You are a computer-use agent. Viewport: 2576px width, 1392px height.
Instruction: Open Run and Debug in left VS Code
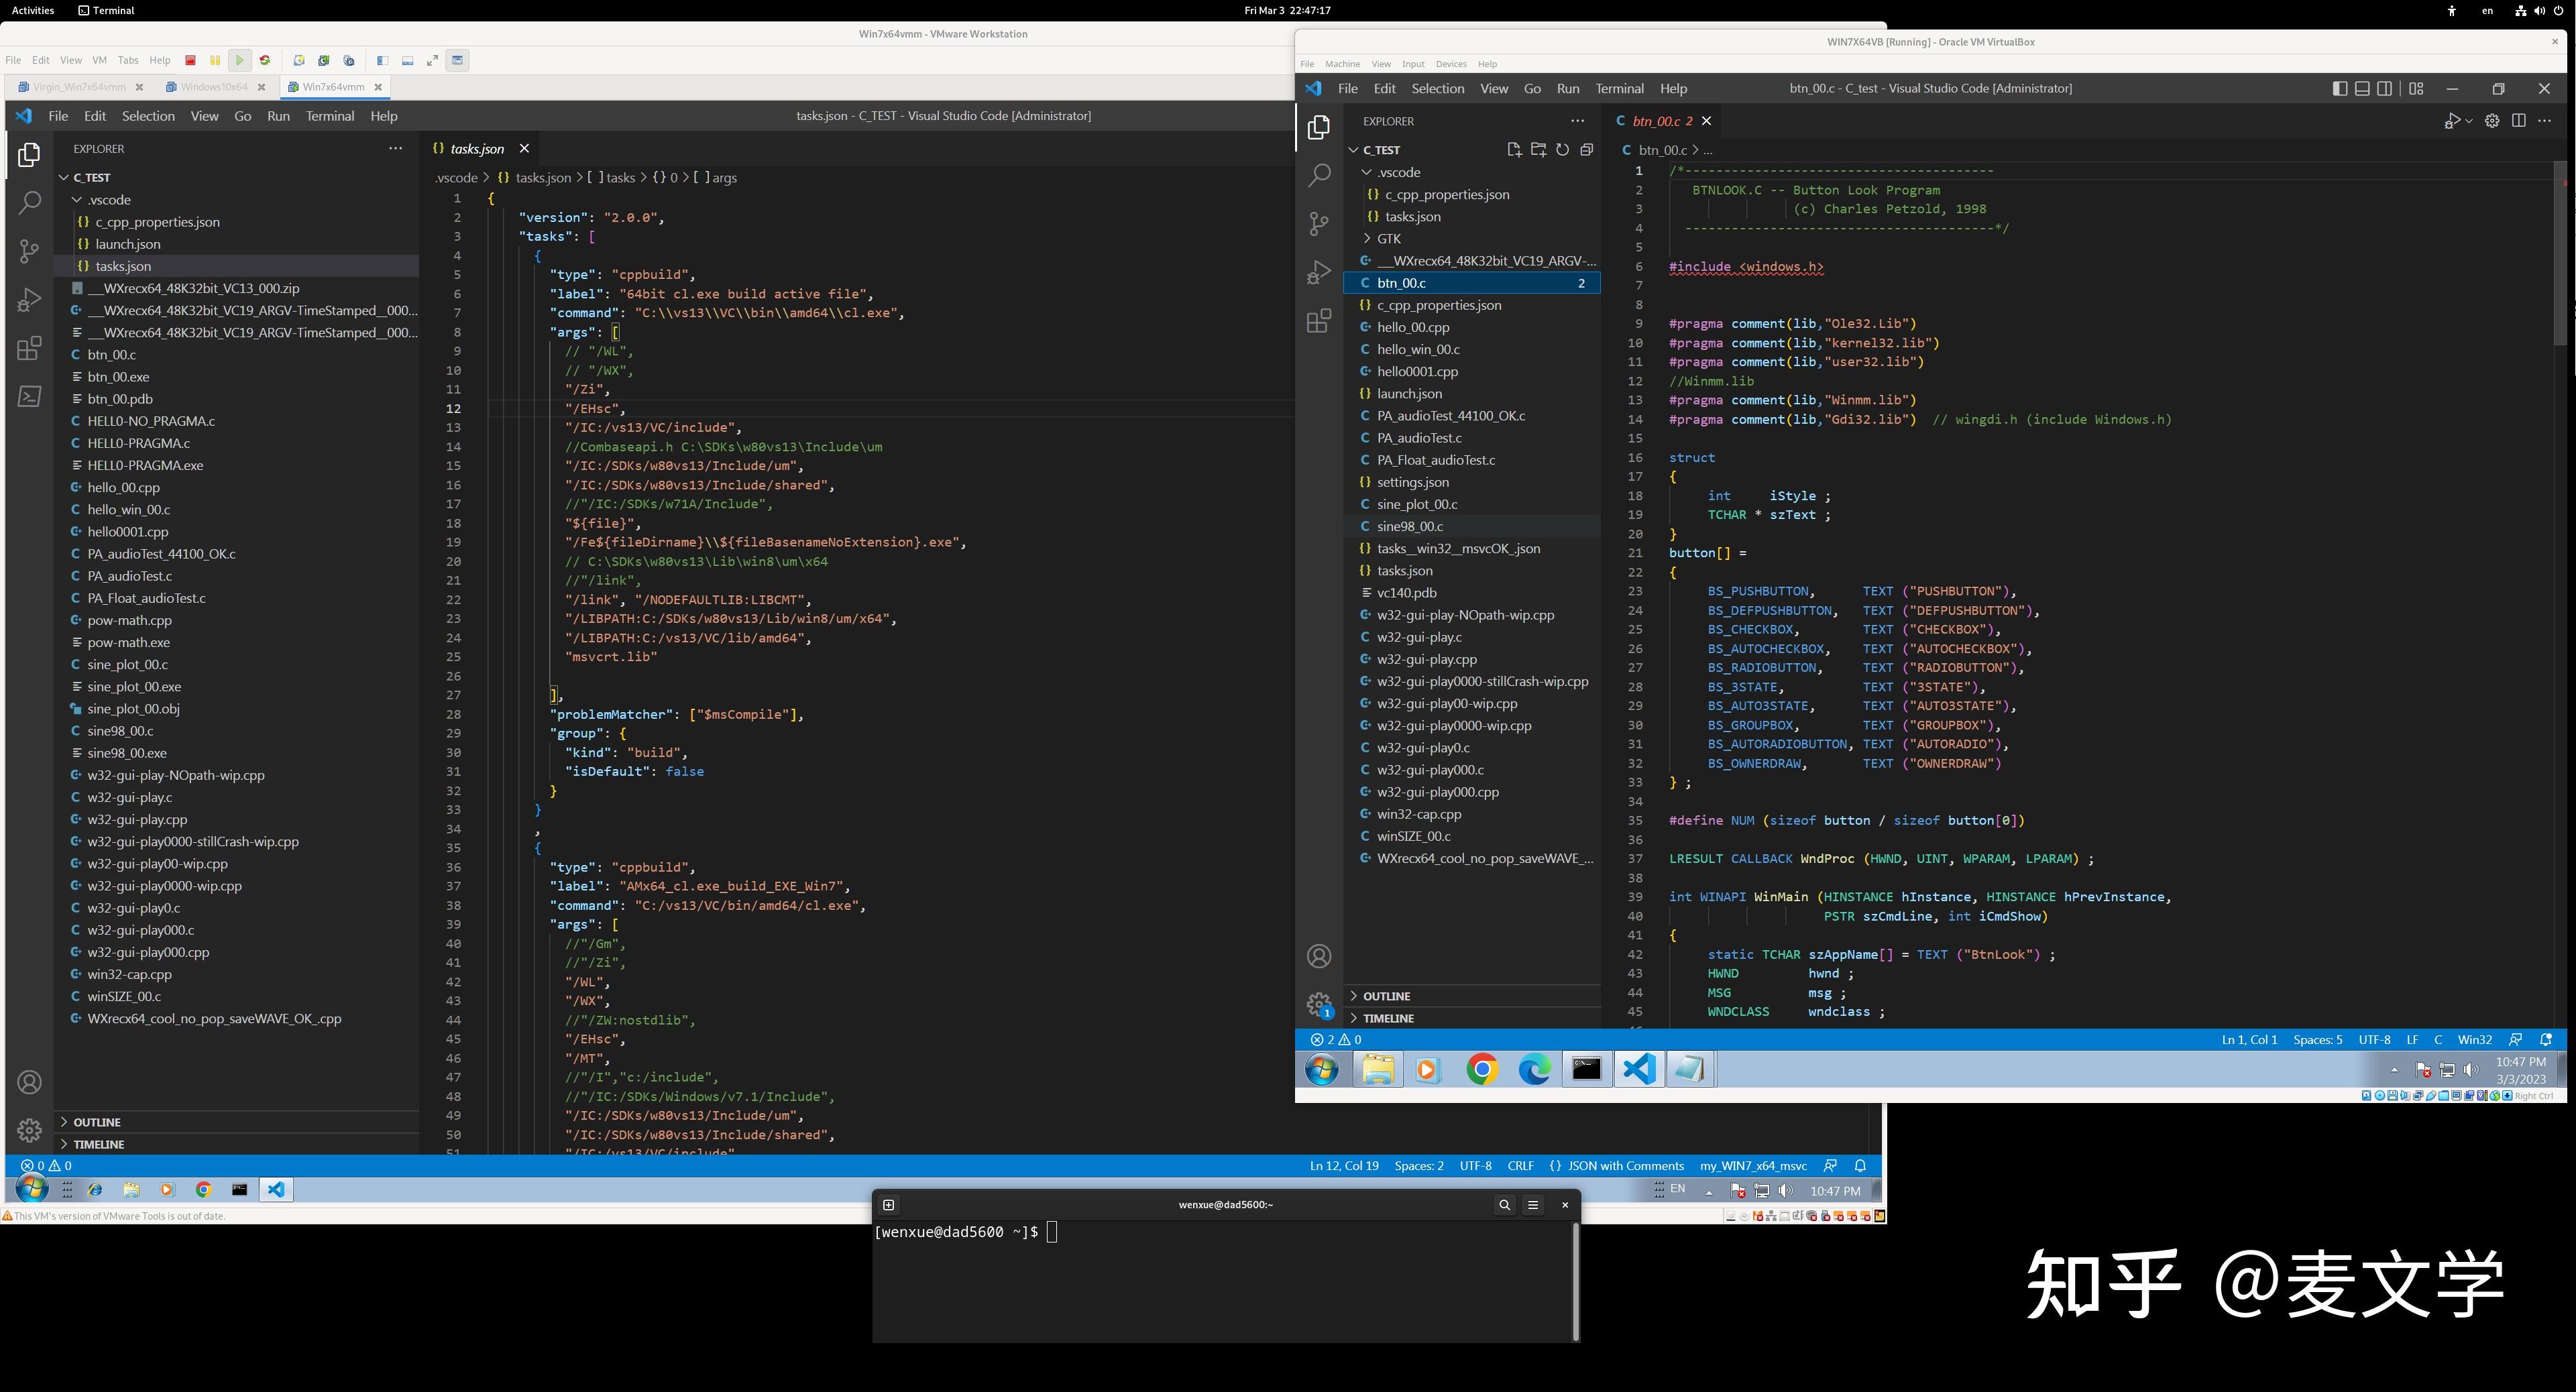(29, 299)
